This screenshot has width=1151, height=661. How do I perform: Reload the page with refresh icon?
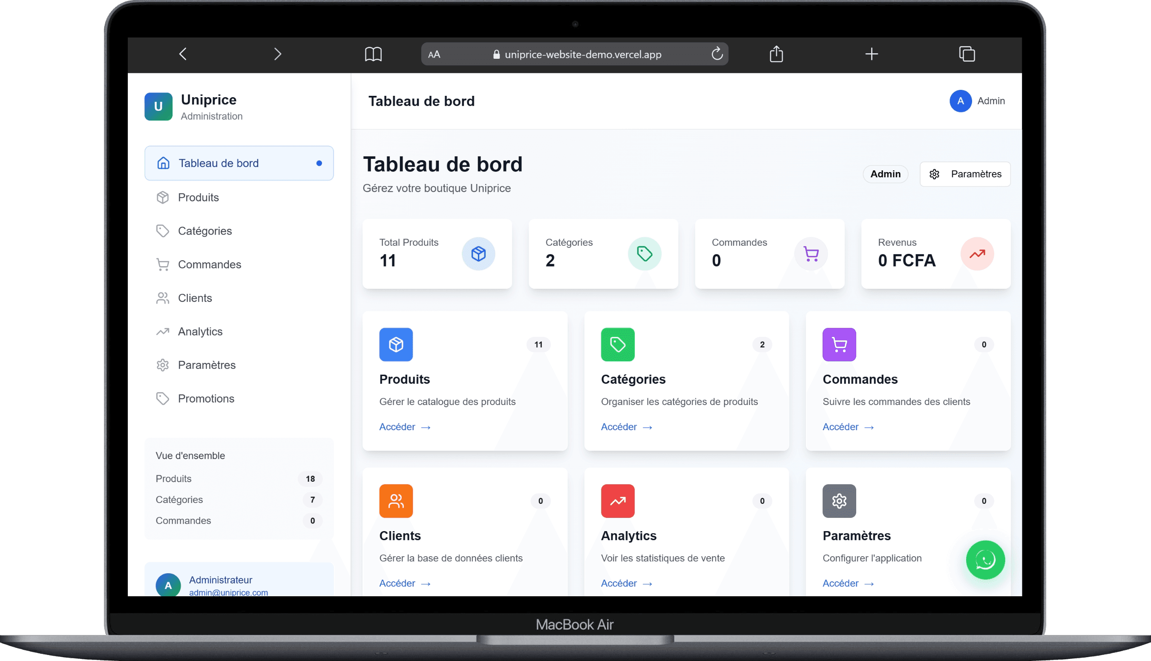coord(716,54)
